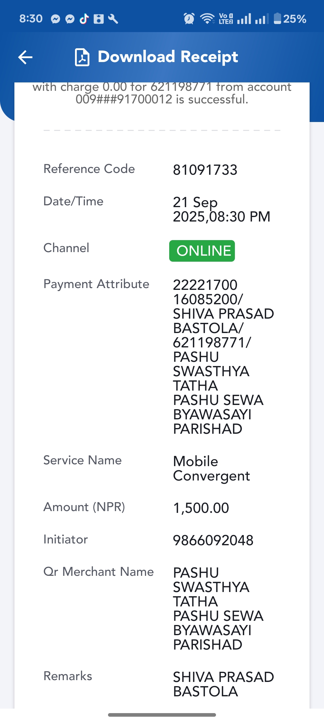Tap the Wi-Fi status icon
The width and height of the screenshot is (324, 723).
tap(207, 19)
